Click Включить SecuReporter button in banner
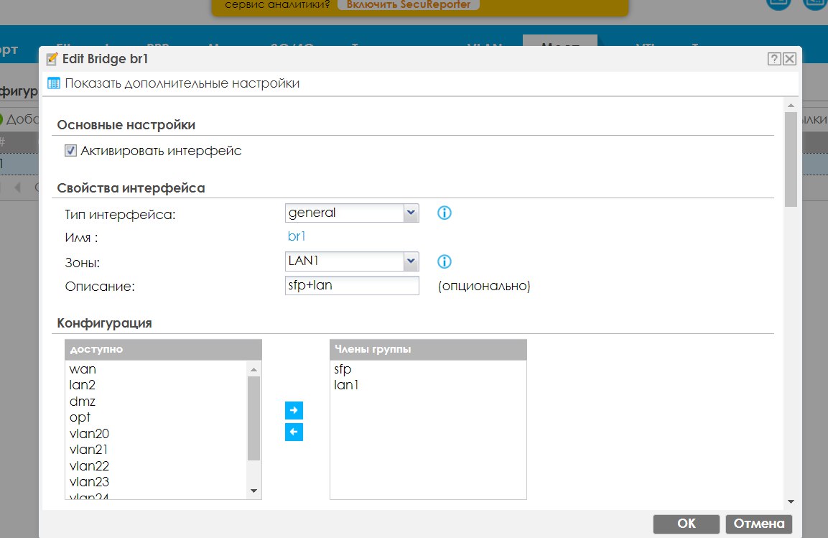Image resolution: width=828 pixels, height=538 pixels. 408,4
